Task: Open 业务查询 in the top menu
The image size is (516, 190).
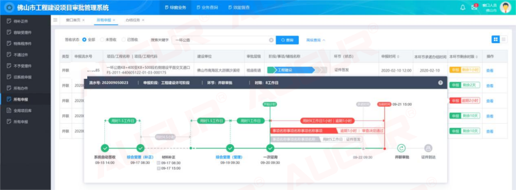Action: click(207, 8)
